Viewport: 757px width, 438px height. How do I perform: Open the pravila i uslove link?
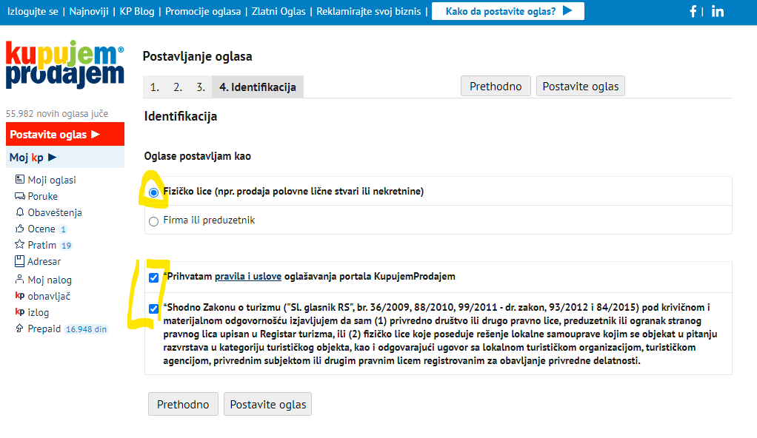pyautogui.click(x=247, y=277)
